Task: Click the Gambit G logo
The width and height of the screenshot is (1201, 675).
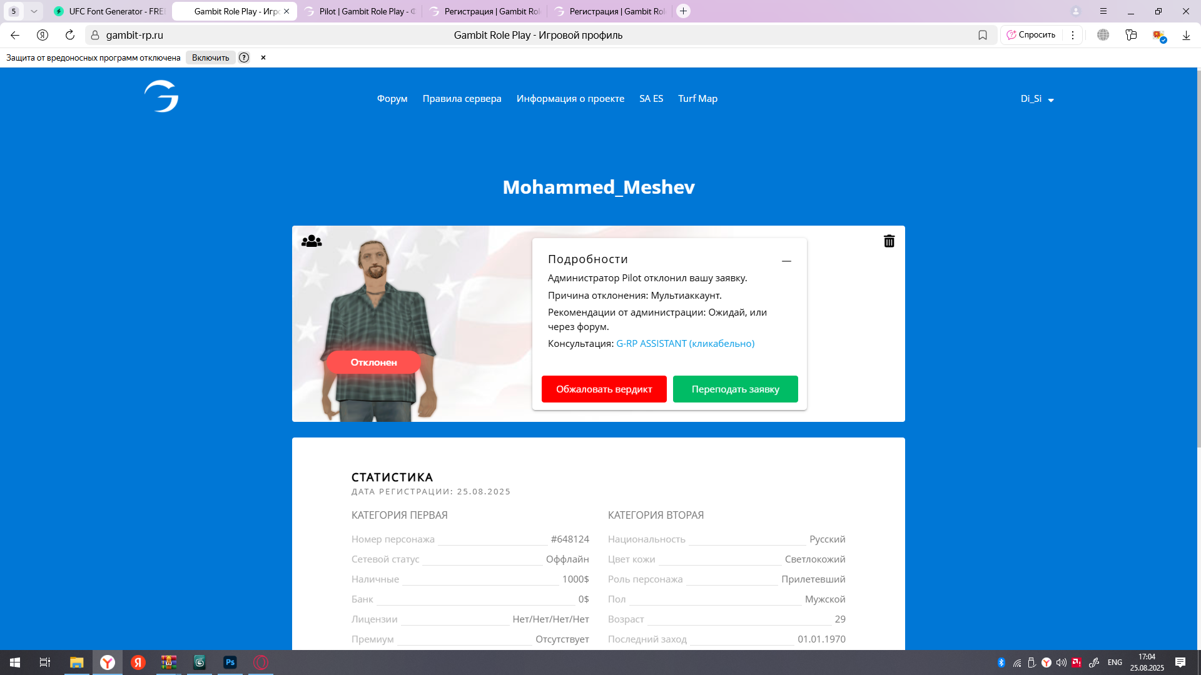Action: pyautogui.click(x=161, y=96)
